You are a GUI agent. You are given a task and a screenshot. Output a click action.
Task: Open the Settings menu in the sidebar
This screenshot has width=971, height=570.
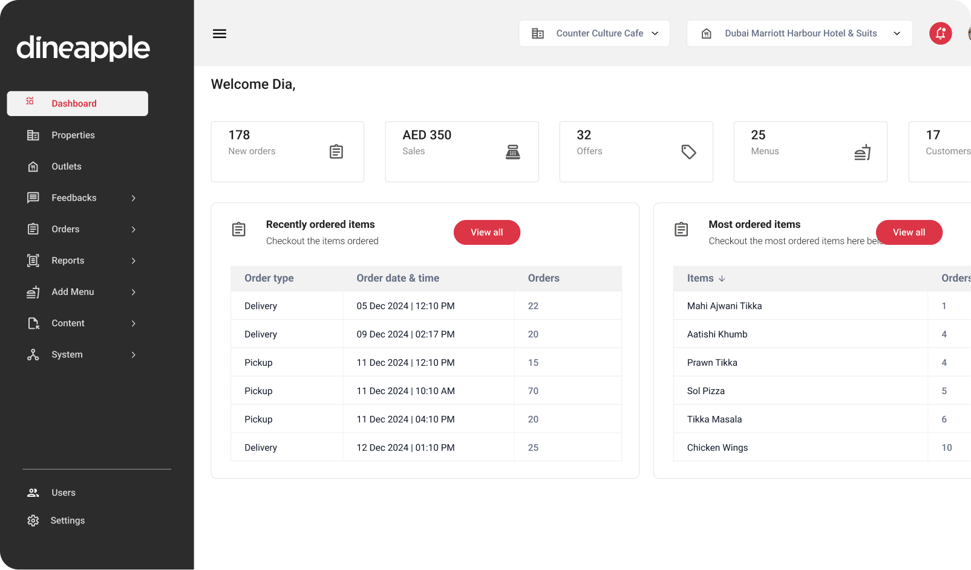coord(68,520)
